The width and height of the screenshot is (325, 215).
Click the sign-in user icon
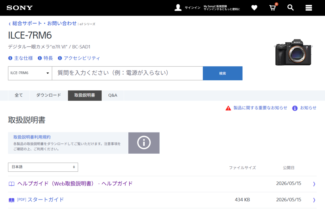pos(178,8)
